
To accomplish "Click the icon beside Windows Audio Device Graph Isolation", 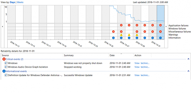I will coord(6,67).
